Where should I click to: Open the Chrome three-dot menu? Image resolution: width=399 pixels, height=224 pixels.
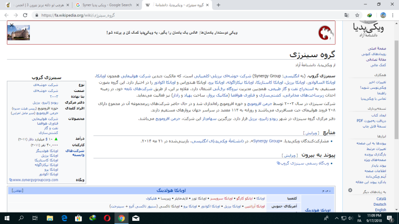[393, 15]
